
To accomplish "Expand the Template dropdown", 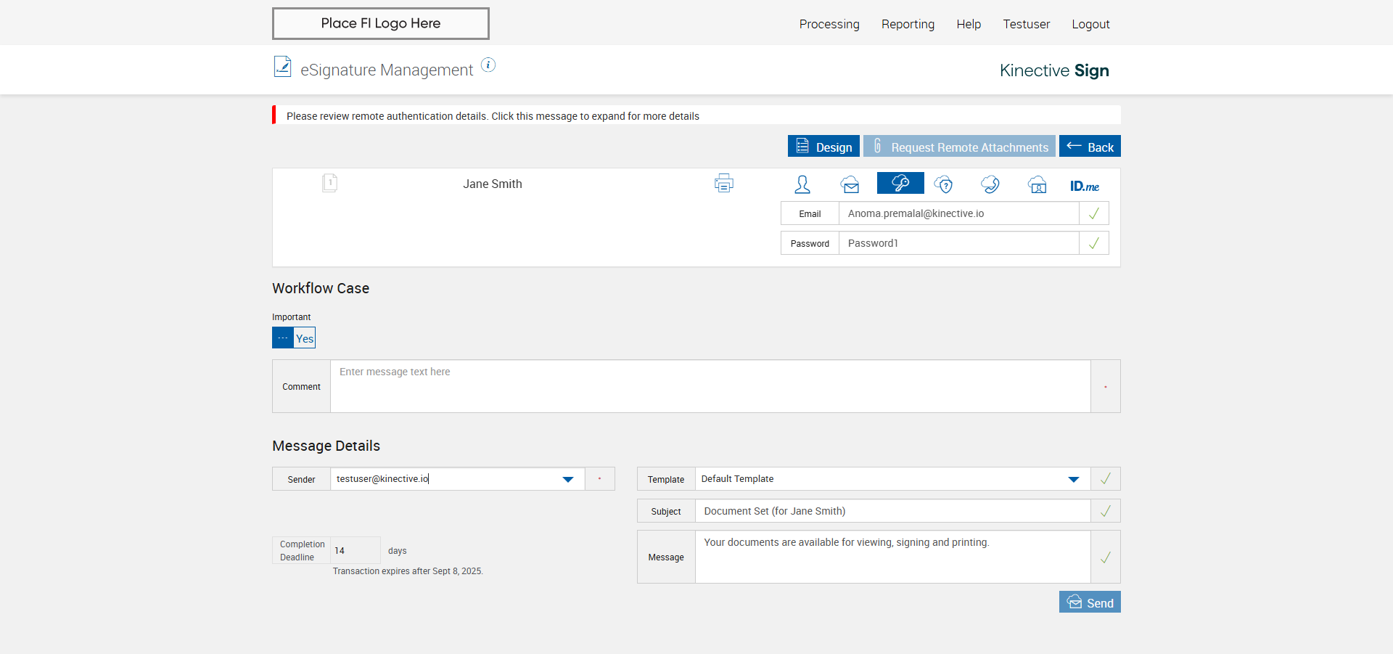I will pyautogui.click(x=1074, y=479).
